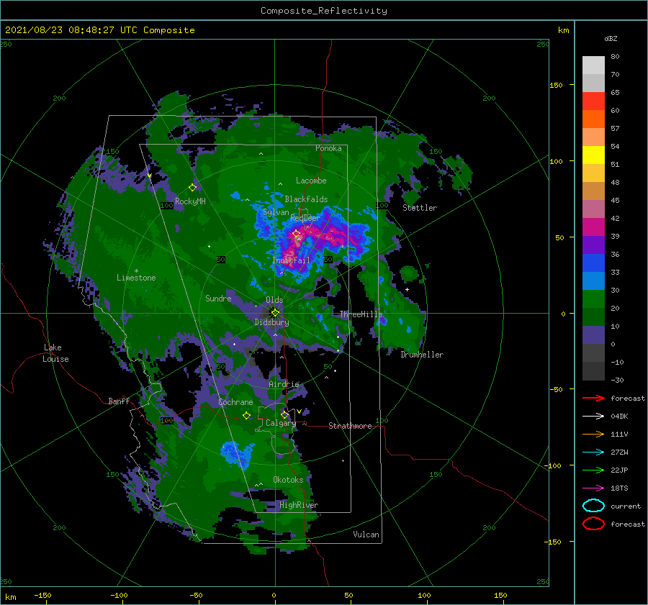
Task: Select the magenta 39-42 dBZ swatch
Action: click(x=593, y=227)
